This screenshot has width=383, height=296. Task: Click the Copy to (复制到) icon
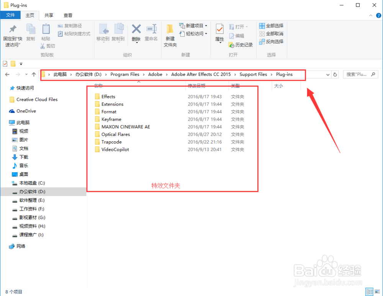point(118,29)
